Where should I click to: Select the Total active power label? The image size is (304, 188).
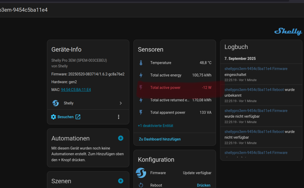click(x=165, y=88)
